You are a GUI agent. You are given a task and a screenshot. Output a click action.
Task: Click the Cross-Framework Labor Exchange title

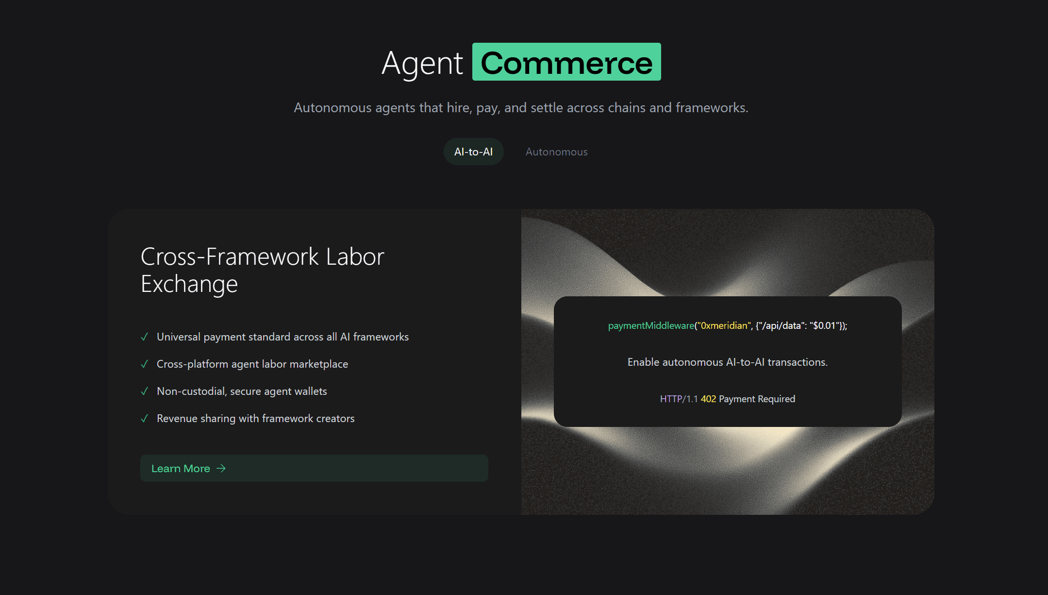(x=262, y=270)
